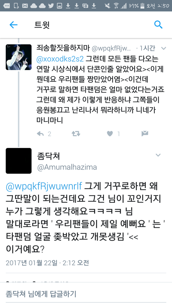Open 좀닥쳐's black profile picture
The height and width of the screenshot is (305, 172).
click(x=19, y=161)
